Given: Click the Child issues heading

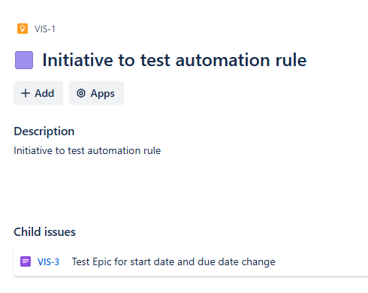Looking at the screenshot, I should (x=44, y=231).
